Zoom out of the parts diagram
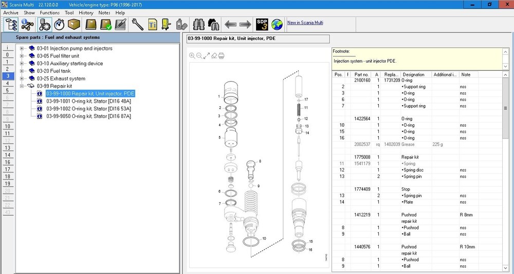 click(199, 56)
